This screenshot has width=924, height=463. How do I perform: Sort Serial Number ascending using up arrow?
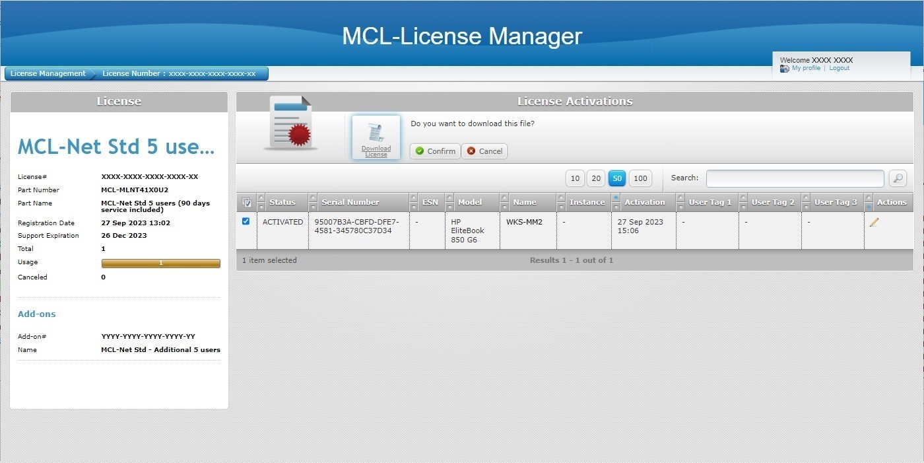313,197
